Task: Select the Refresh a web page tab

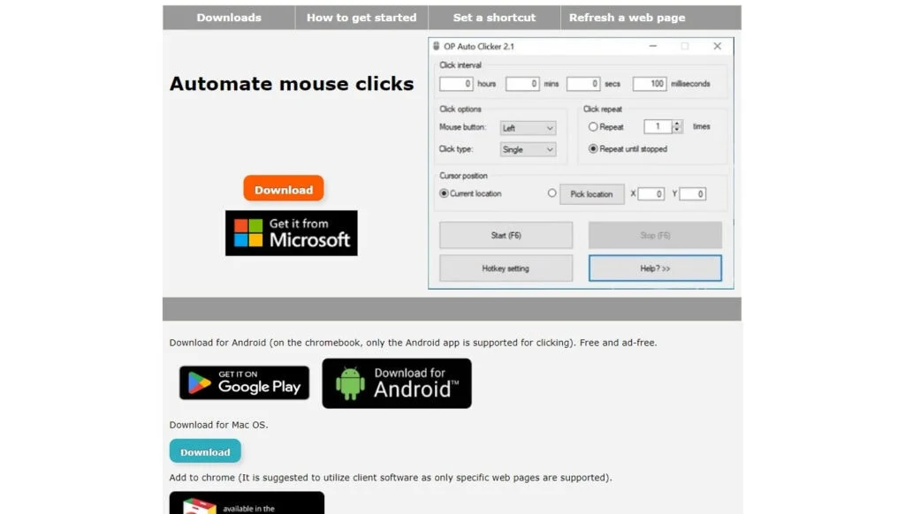Action: tap(627, 18)
